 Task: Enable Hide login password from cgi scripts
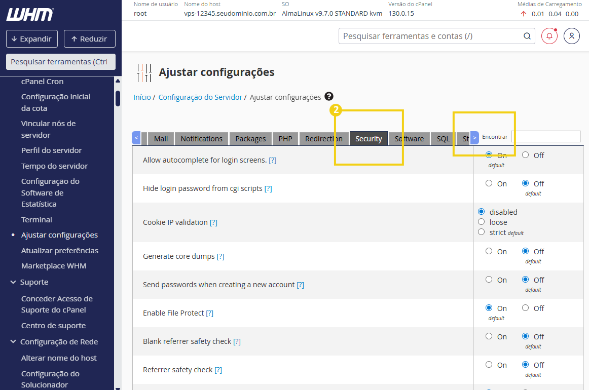[488, 183]
